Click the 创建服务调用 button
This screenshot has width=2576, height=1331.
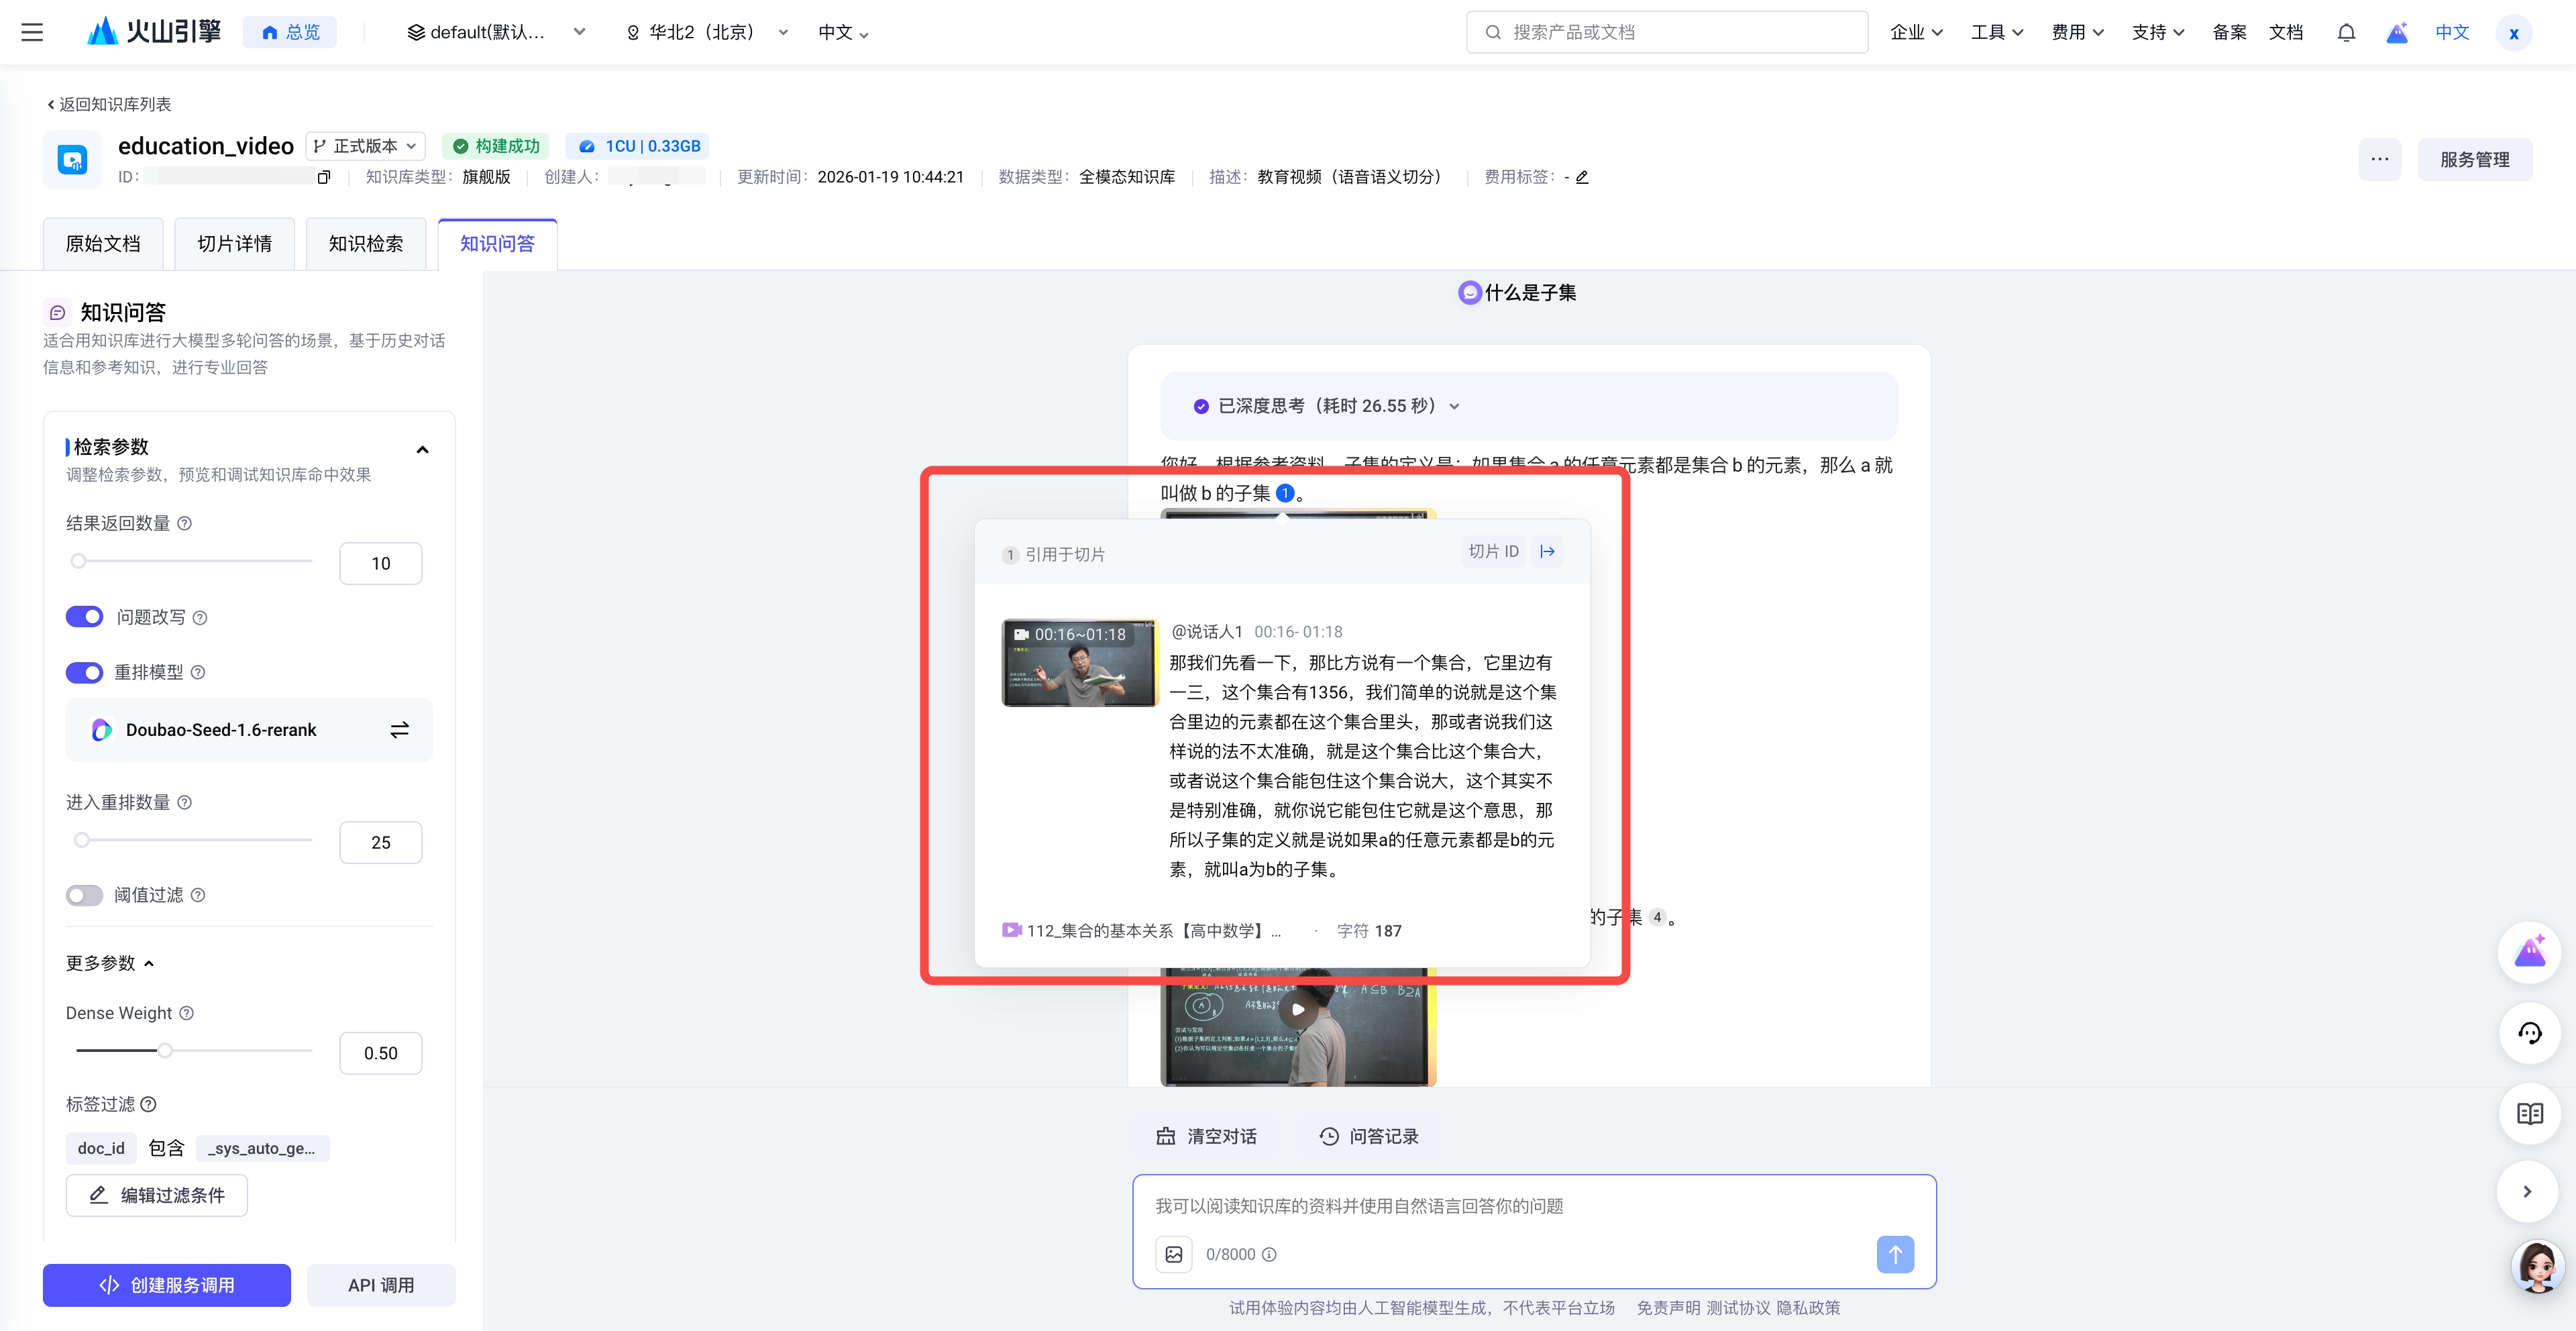point(167,1285)
